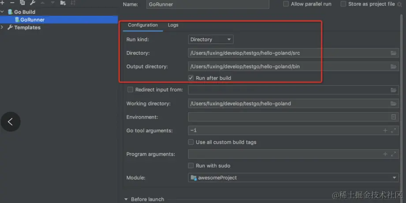Create new folder for configurations
The width and height of the screenshot is (406, 203).
pyautogui.click(x=63, y=3)
